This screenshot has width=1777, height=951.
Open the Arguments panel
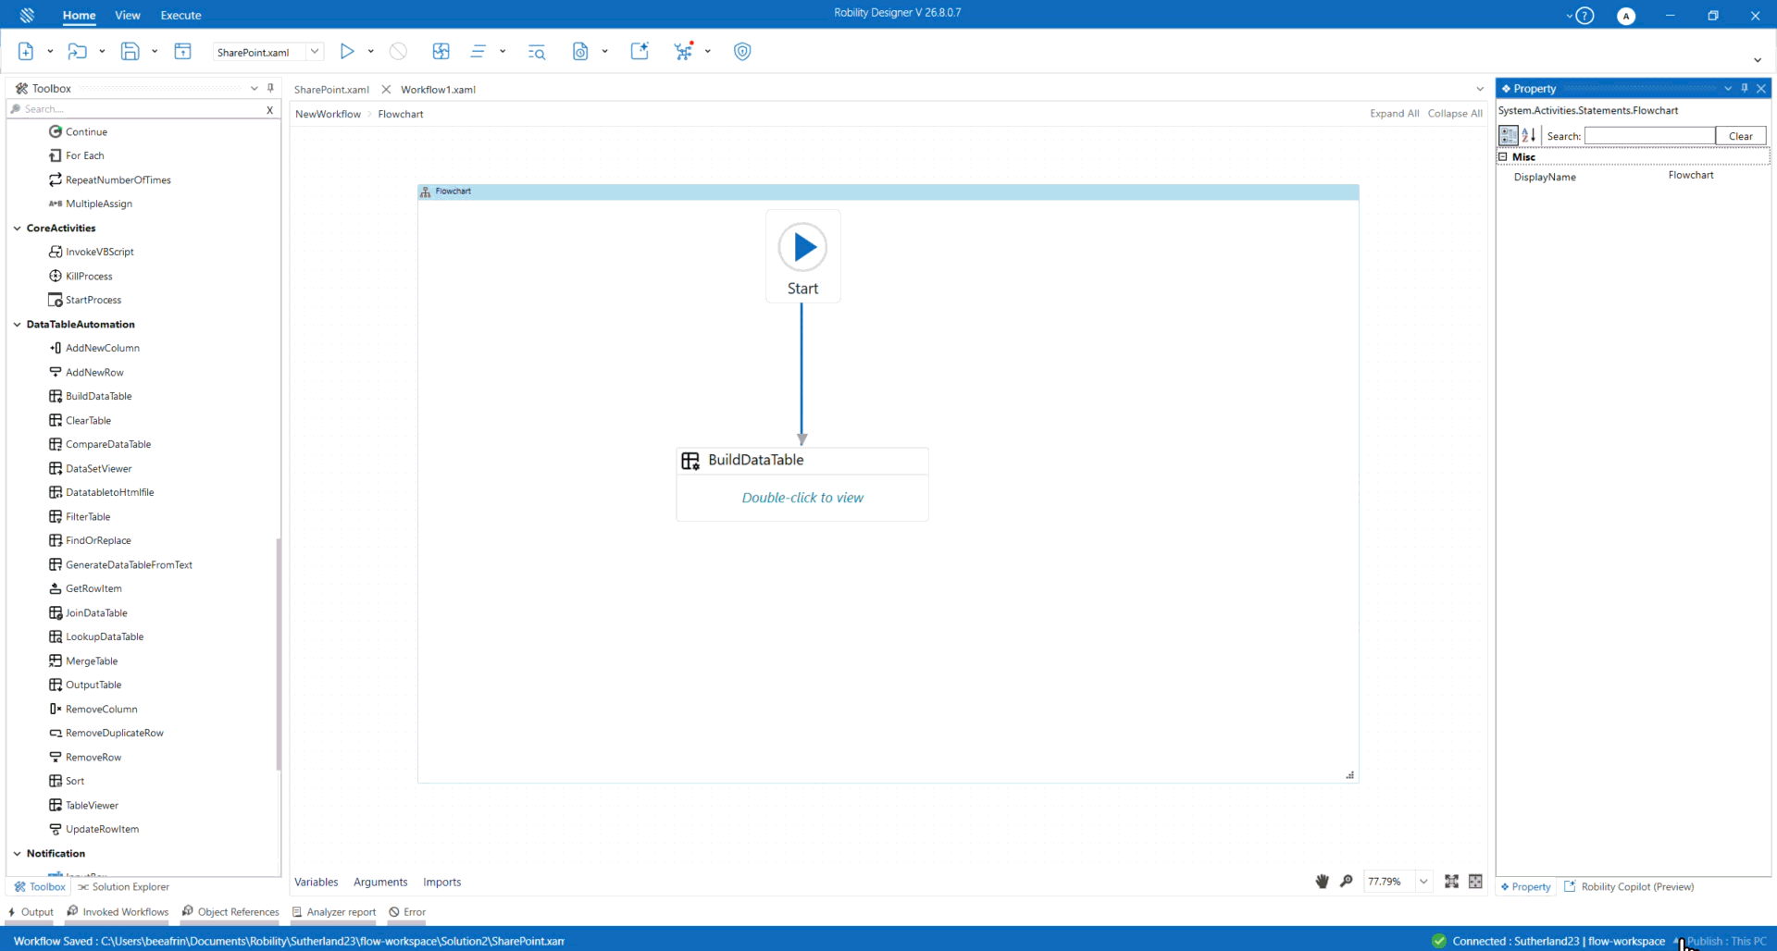coord(380,882)
